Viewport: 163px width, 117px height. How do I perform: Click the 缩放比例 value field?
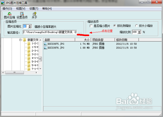point(135,32)
